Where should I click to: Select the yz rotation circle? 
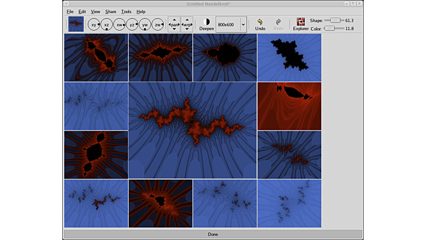coord(132,24)
